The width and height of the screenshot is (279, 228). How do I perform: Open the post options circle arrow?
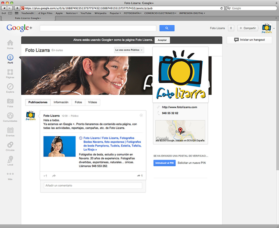click(x=141, y=115)
